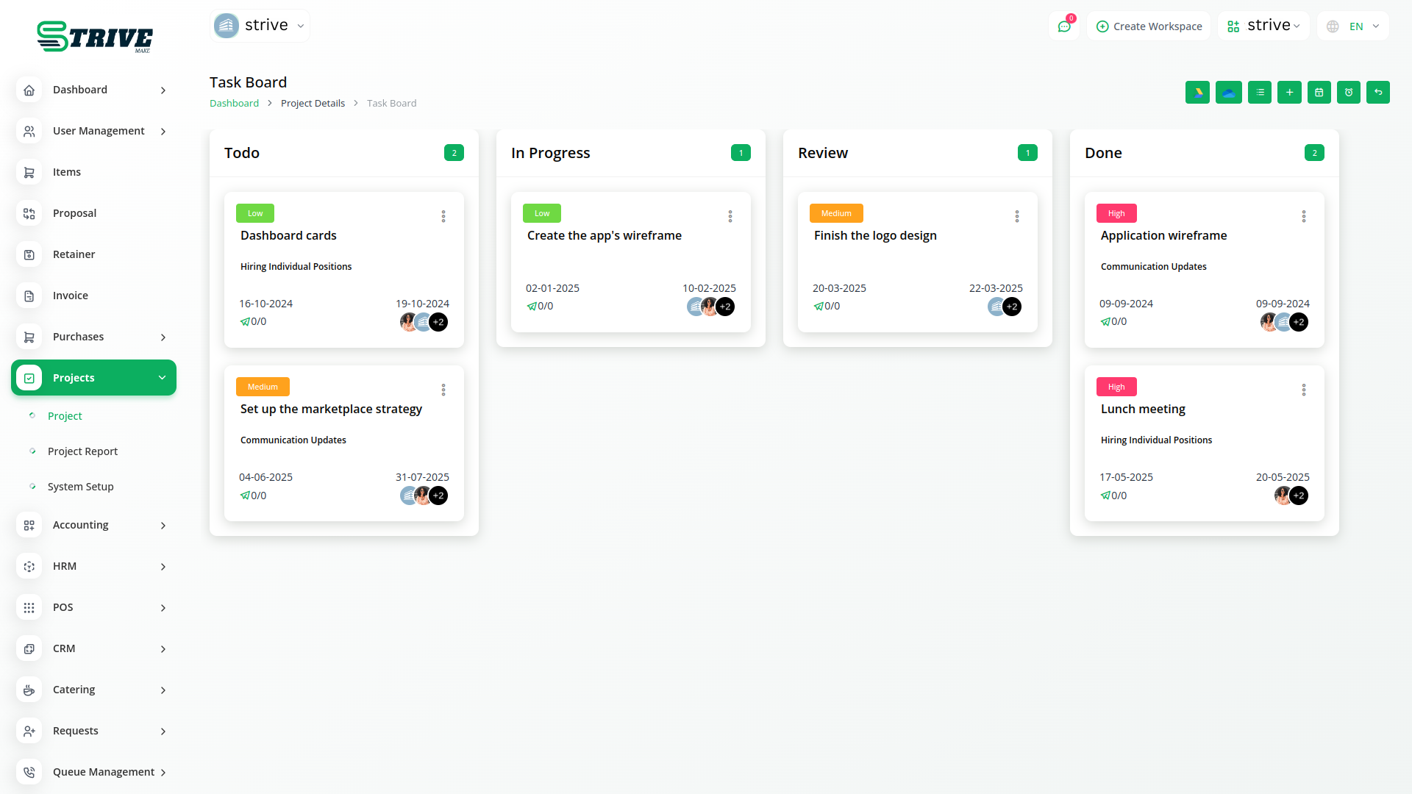Open the calendar view icon
The height and width of the screenshot is (794, 1412).
[x=1319, y=92]
